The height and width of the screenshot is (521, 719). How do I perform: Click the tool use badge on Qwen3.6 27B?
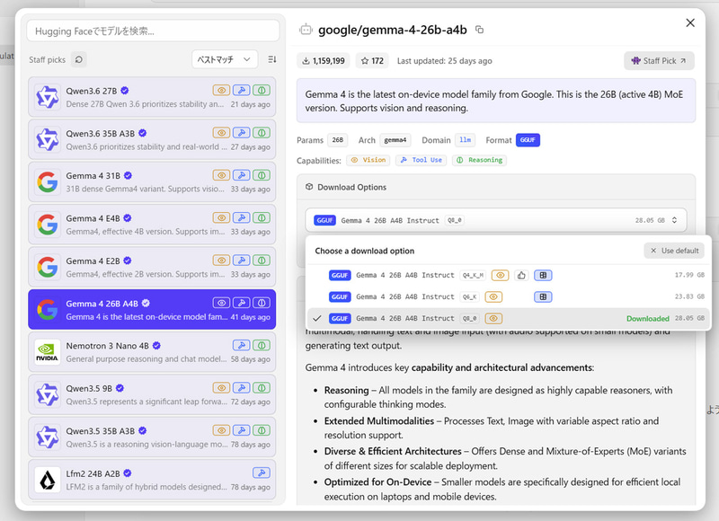242,90
